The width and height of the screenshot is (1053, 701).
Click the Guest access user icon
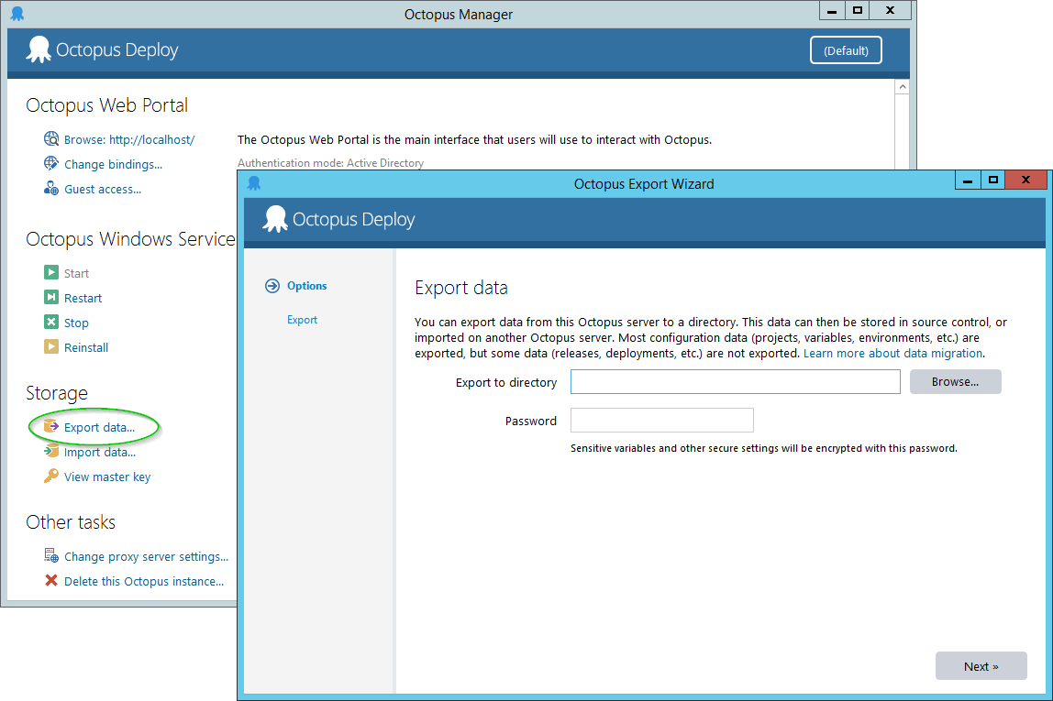coord(51,189)
